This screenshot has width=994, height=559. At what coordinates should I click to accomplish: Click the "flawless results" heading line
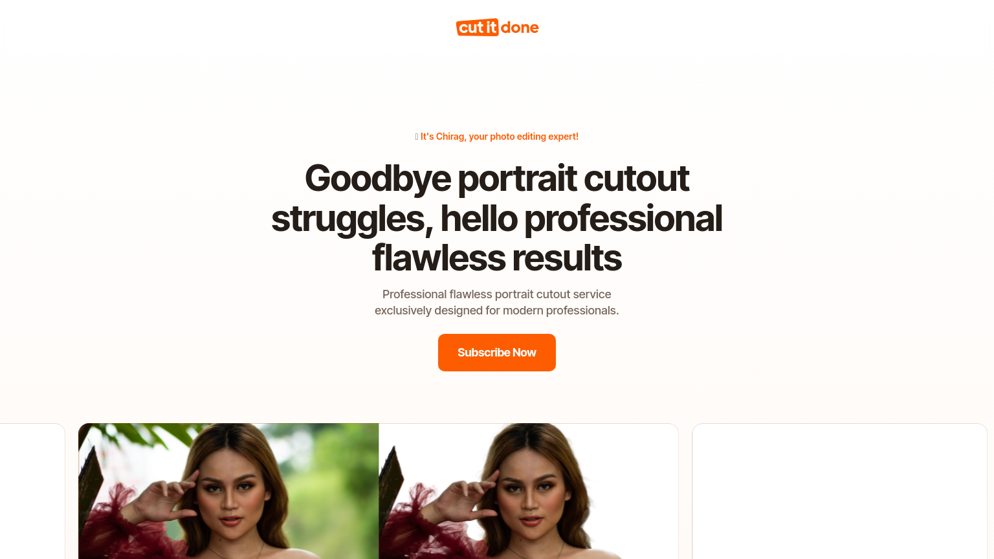pos(497,258)
